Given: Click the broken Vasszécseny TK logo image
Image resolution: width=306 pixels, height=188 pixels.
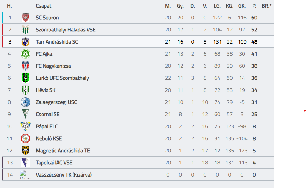Looking at the screenshot, I should [25, 175].
